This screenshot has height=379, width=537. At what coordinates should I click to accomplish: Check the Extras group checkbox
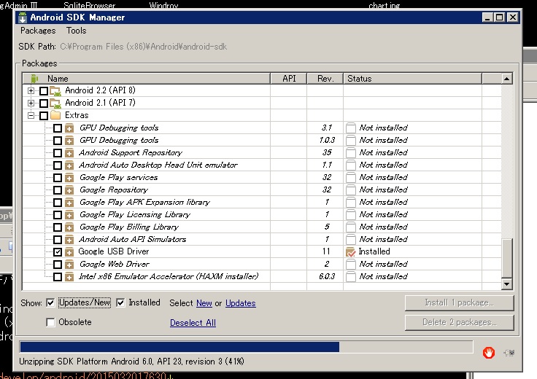44,116
